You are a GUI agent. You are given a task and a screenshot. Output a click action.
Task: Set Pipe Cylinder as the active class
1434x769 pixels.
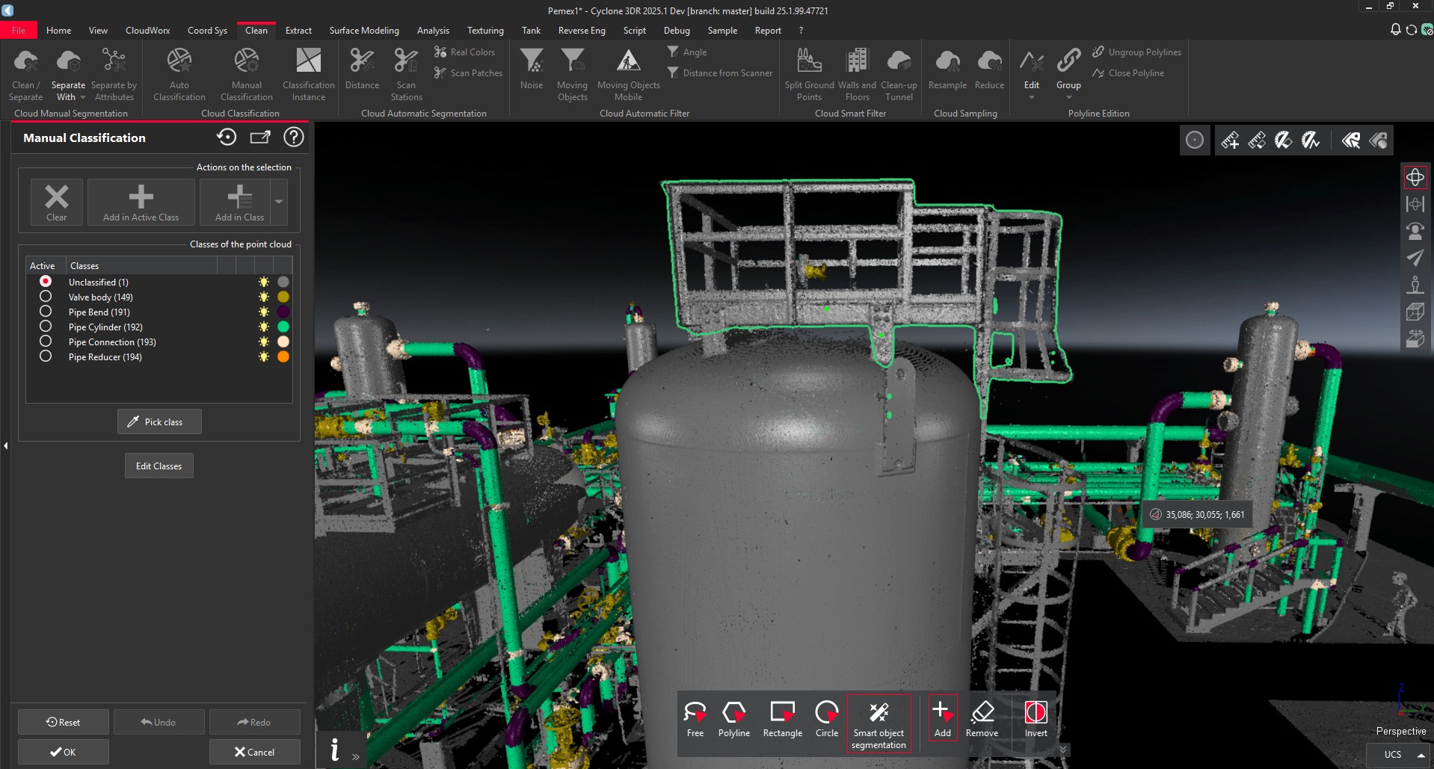pos(46,327)
